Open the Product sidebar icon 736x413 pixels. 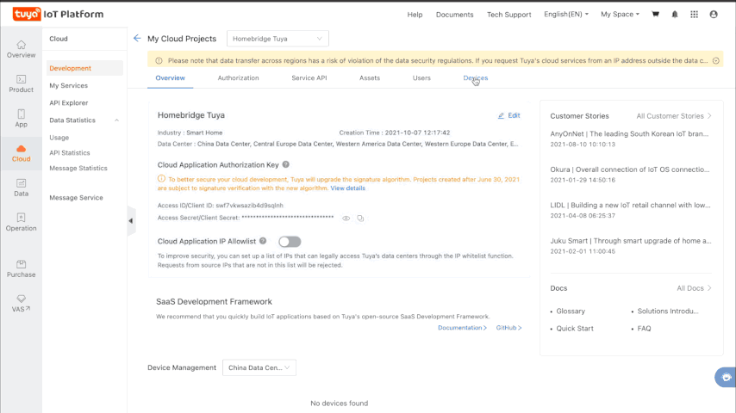(x=22, y=84)
